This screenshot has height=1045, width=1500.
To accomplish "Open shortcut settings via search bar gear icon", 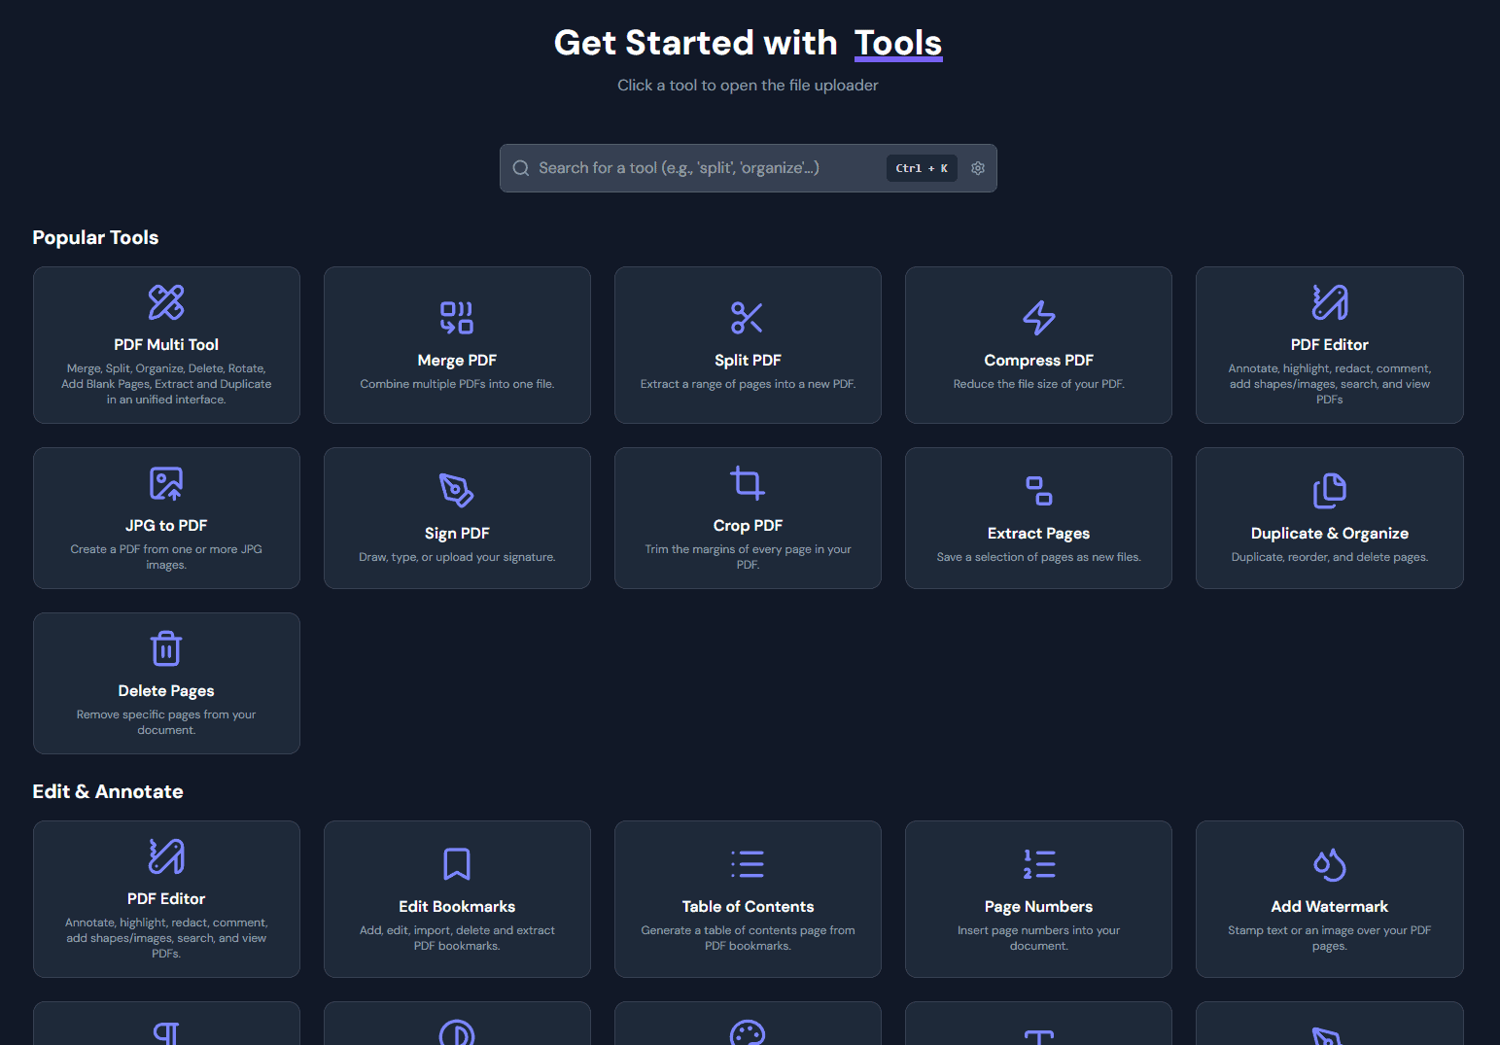I will (978, 168).
